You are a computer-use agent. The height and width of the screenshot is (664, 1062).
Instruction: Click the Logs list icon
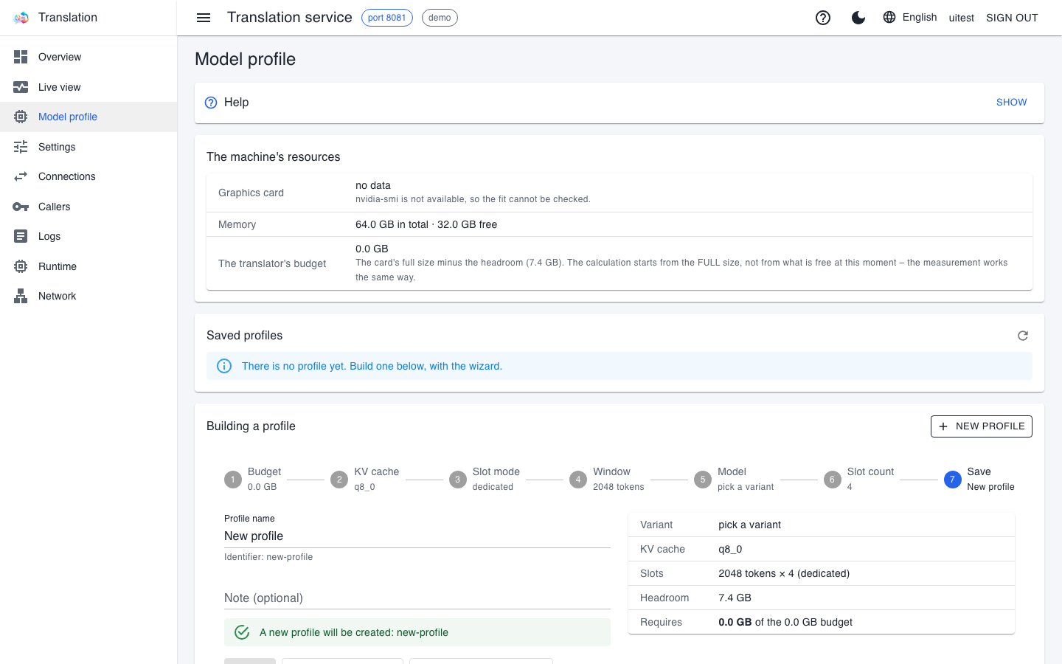(21, 236)
